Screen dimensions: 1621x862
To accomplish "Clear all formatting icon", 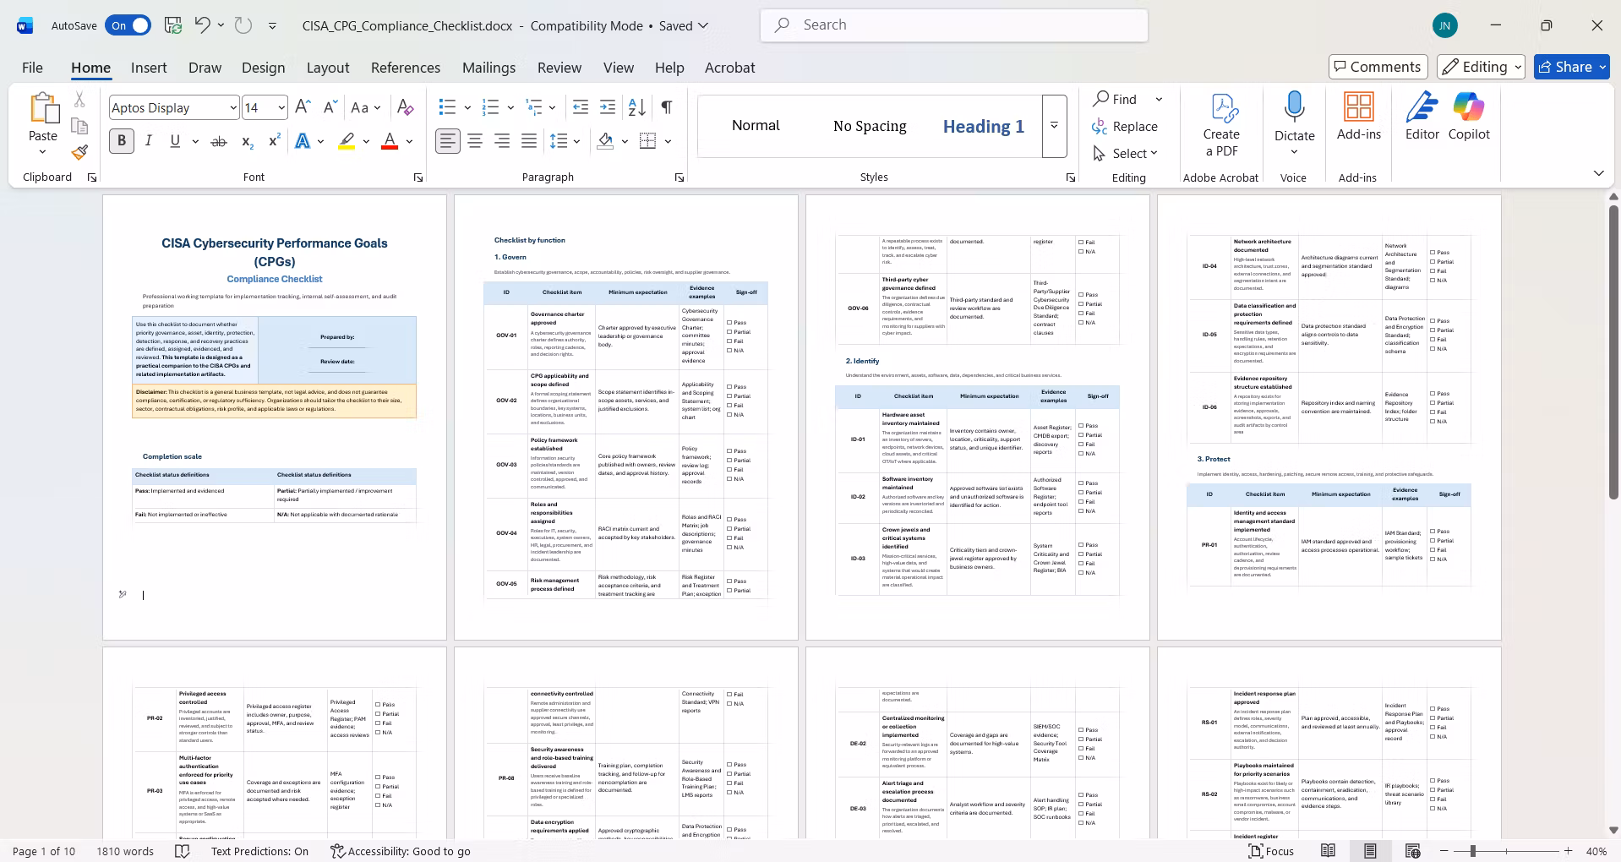I will [x=406, y=107].
